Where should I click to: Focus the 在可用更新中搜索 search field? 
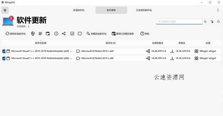[x=179, y=22]
